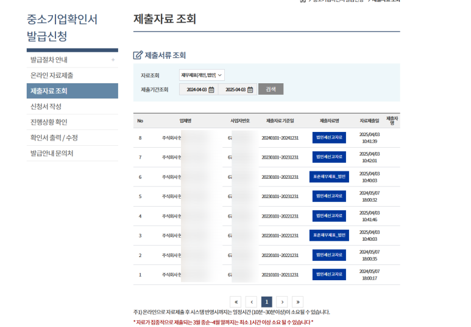Click the edit icon beside 제출서류 조회
This screenshot has height=327, width=471.
pyautogui.click(x=138, y=55)
